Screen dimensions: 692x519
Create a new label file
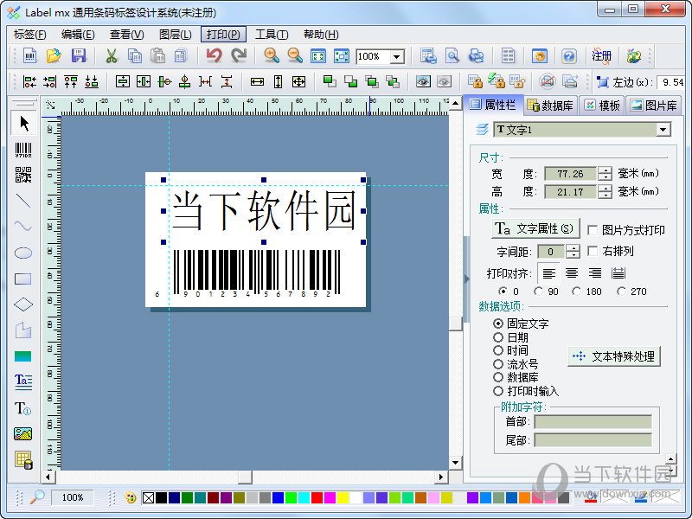point(29,55)
